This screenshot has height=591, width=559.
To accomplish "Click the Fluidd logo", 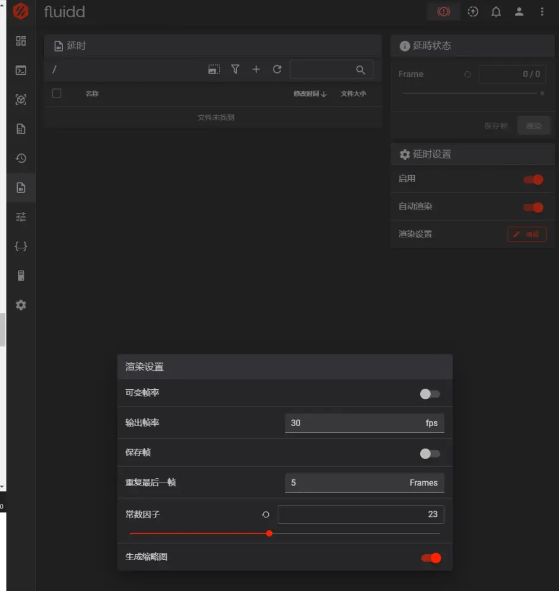I will pos(21,11).
